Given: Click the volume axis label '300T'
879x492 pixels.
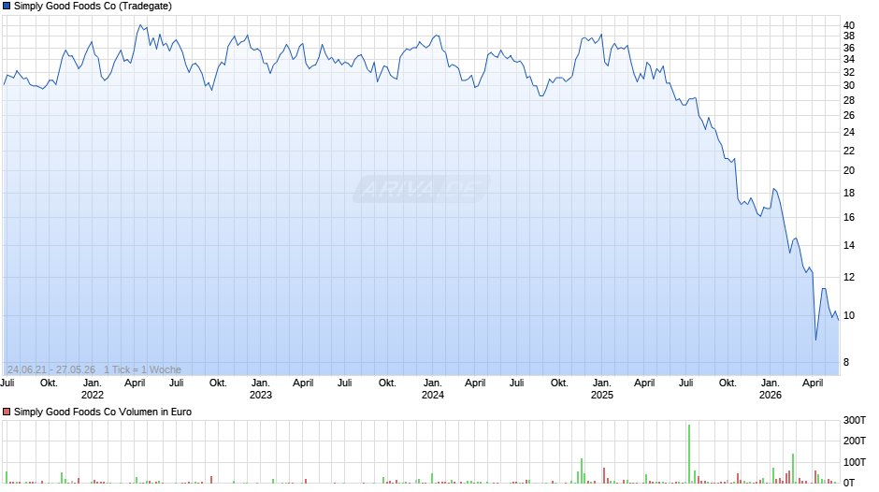Looking at the screenshot, I should pos(855,420).
